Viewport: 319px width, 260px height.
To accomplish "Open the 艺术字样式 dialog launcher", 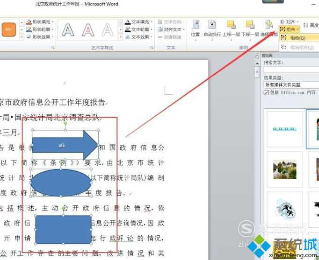I will click(152, 47).
